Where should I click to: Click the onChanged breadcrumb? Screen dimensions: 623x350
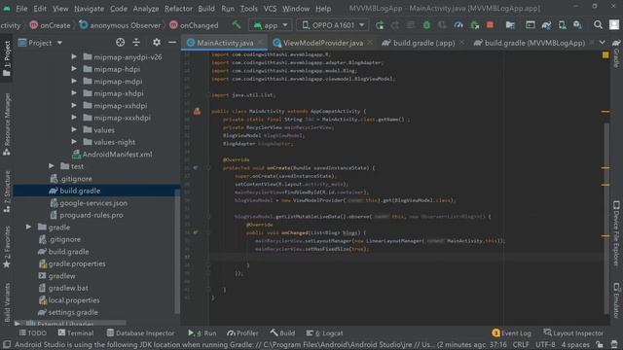(x=195, y=25)
